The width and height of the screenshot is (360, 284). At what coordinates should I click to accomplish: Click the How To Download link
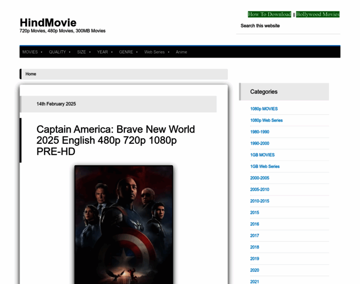tap(270, 14)
